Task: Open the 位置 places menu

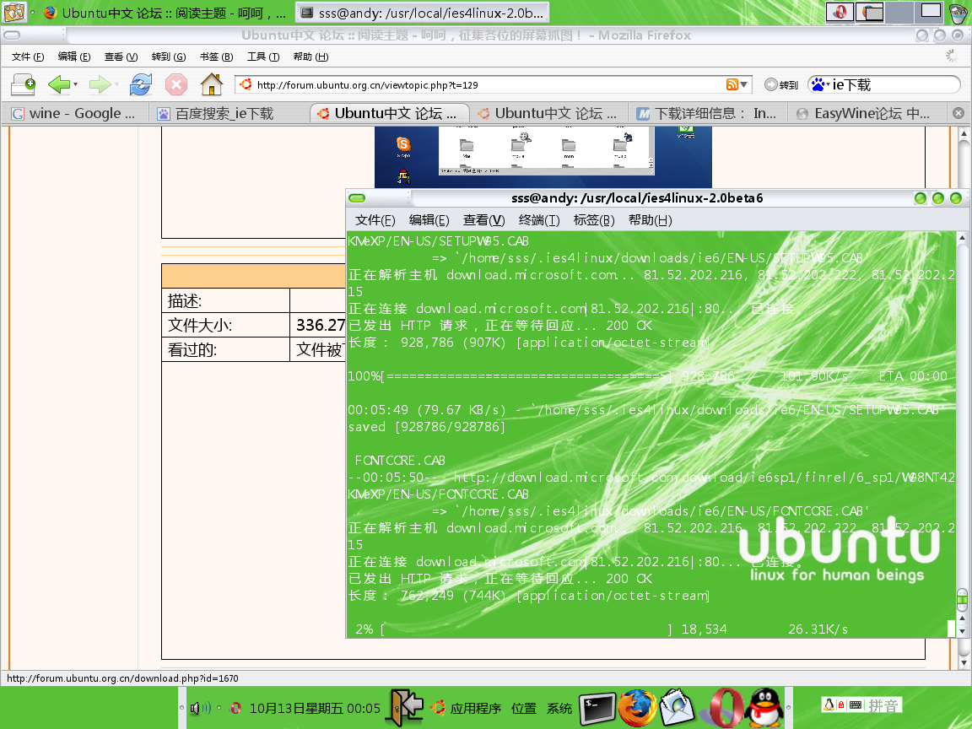Action: click(x=524, y=708)
